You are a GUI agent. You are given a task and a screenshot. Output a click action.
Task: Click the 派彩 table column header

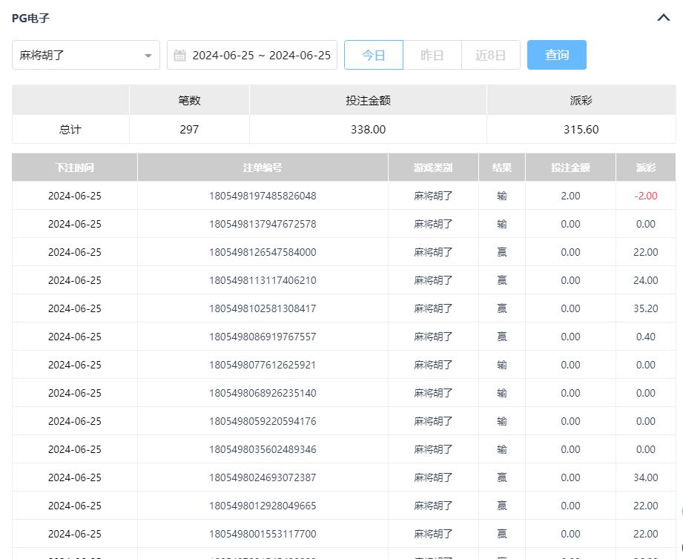point(645,168)
